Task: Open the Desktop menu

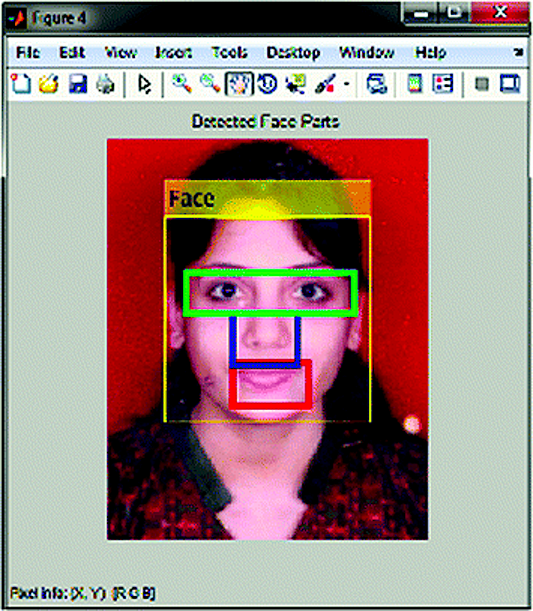Action: (293, 53)
